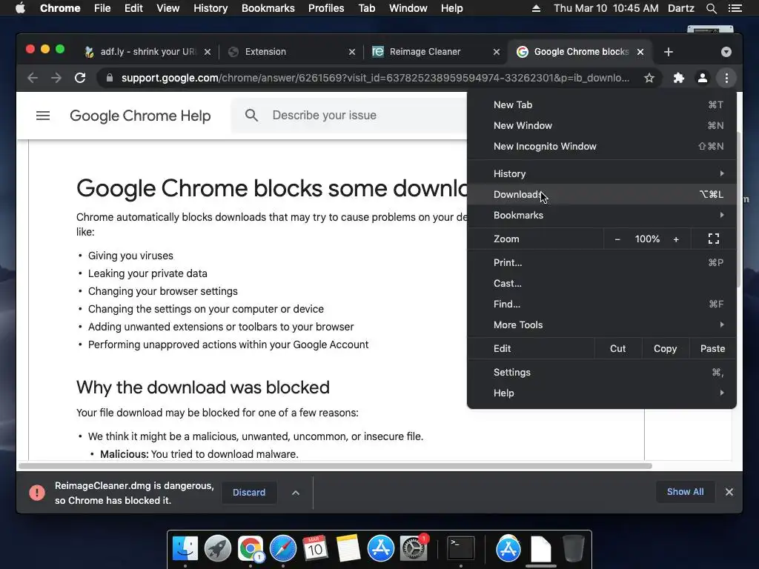Choose Find... in the Chrome menu
The height and width of the screenshot is (569, 759).
pyautogui.click(x=602, y=305)
